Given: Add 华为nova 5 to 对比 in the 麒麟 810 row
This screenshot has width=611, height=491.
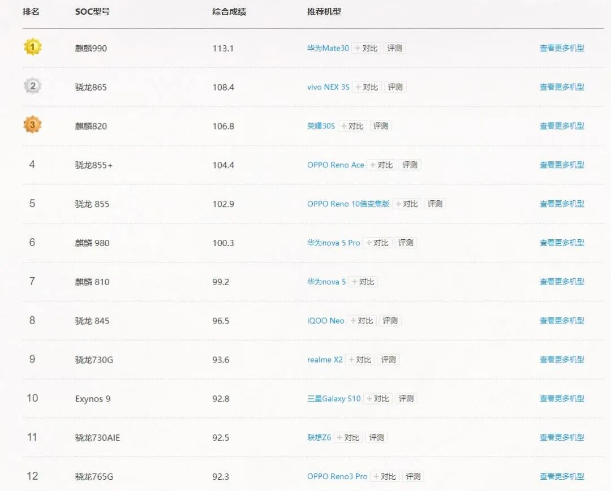Looking at the screenshot, I should 363,282.
